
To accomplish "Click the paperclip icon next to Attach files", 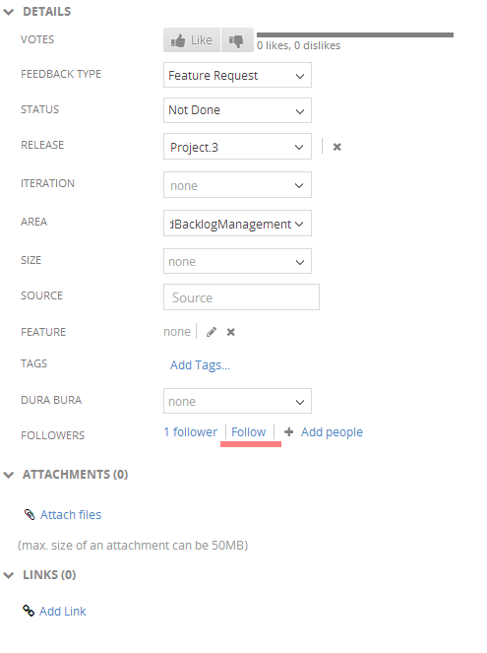I will pos(30,515).
